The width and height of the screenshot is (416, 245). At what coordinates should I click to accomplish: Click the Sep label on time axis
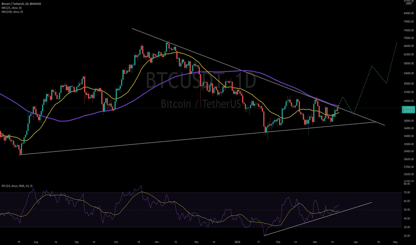point(77,242)
